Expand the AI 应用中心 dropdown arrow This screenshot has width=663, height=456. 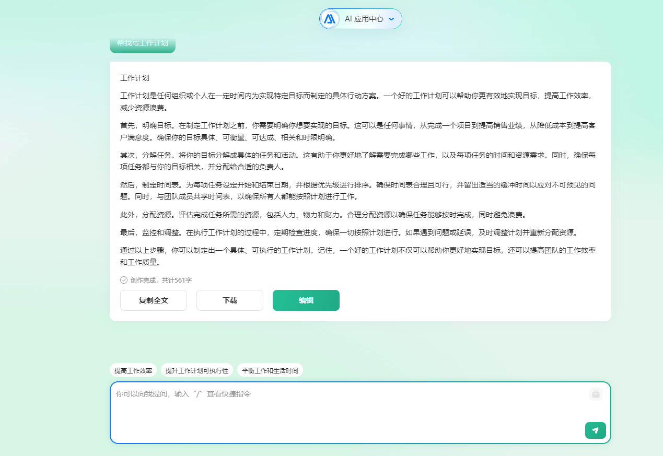pos(391,19)
